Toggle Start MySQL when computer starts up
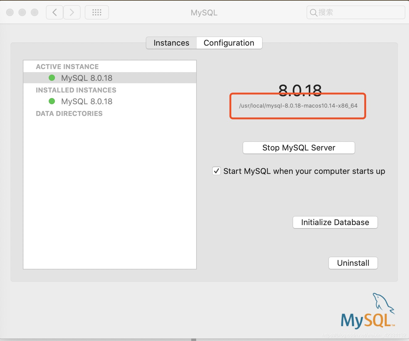The image size is (409, 341). point(217,171)
